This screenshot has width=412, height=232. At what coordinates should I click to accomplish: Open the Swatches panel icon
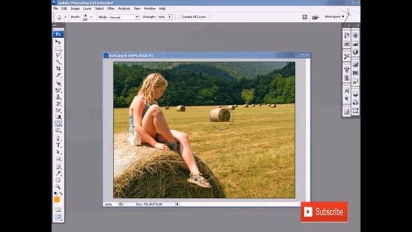[x=355, y=73]
